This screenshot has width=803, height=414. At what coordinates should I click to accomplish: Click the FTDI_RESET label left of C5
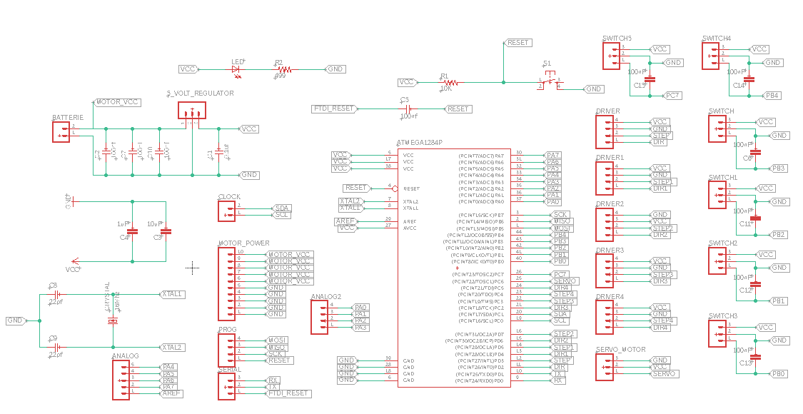(335, 108)
